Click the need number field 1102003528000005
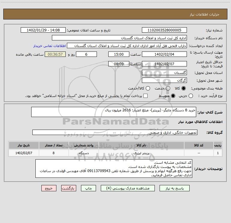This screenshot has width=231, height=223. tap(164, 30)
